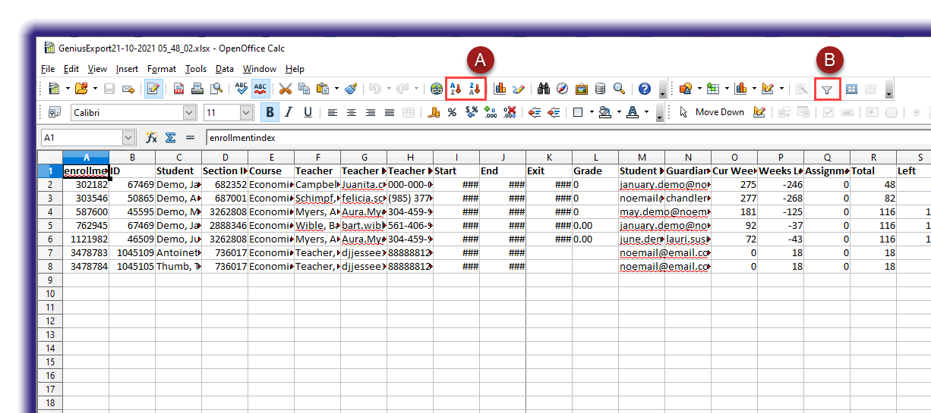
Task: Toggle AutoSpellcheck on or off
Action: (260, 89)
